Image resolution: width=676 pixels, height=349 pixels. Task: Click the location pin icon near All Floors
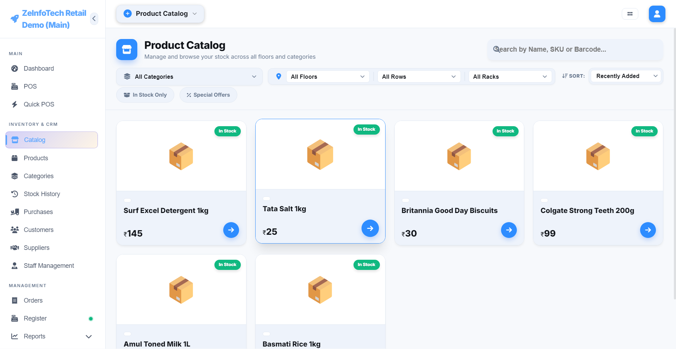click(278, 77)
